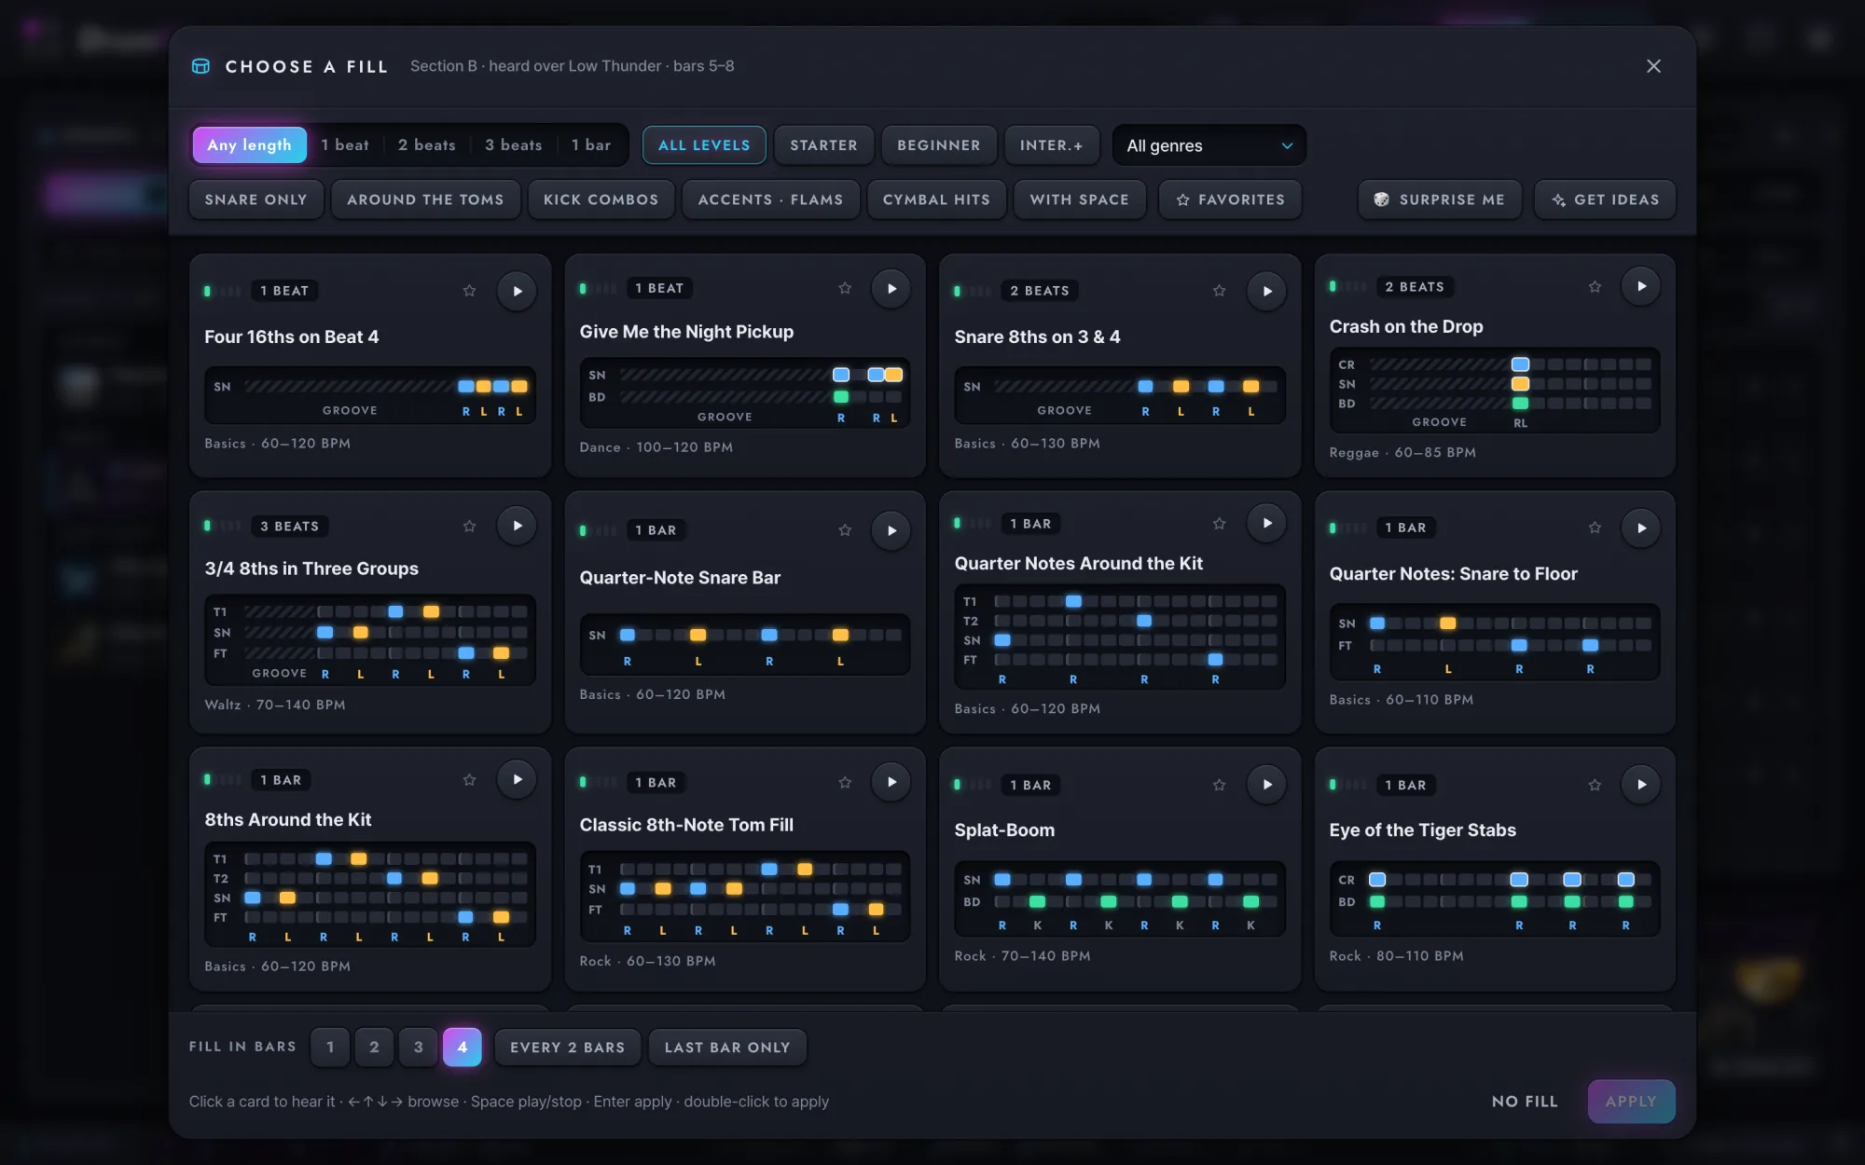Close the Choose a Fill dialog
This screenshot has width=1865, height=1165.
[1653, 66]
